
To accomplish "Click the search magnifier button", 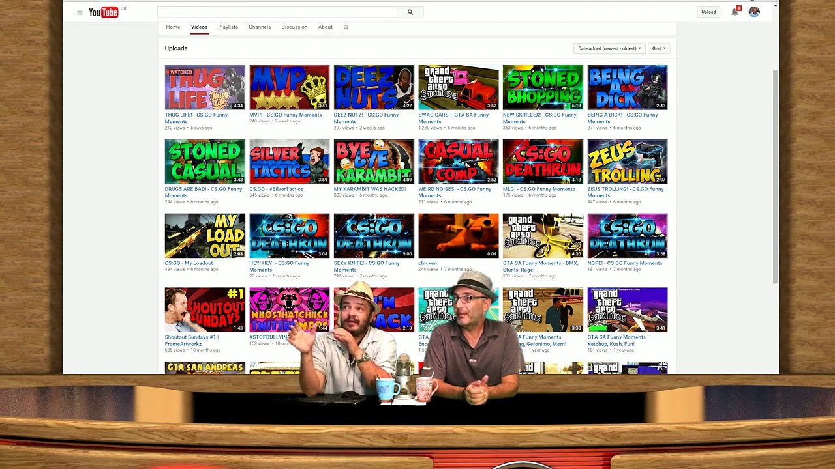I will point(410,12).
